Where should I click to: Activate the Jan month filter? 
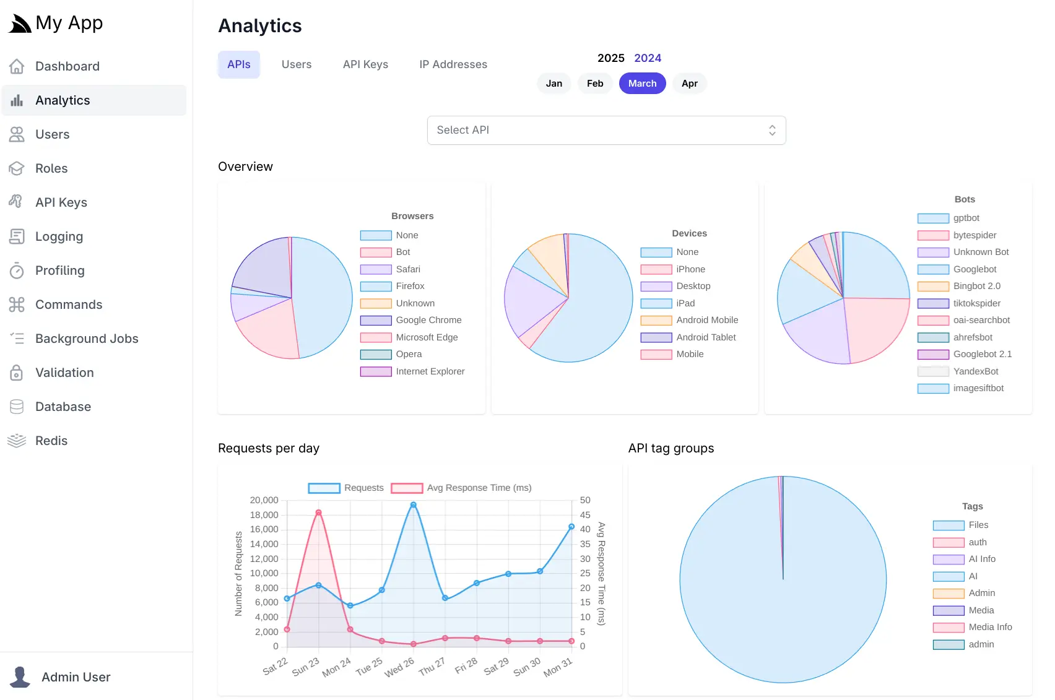coord(554,83)
